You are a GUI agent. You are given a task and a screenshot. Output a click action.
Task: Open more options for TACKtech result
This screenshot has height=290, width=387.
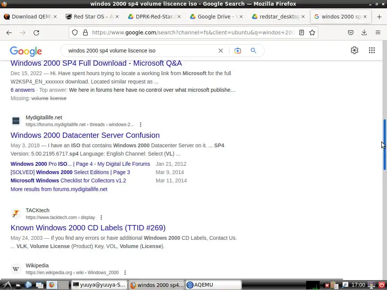pos(101,217)
